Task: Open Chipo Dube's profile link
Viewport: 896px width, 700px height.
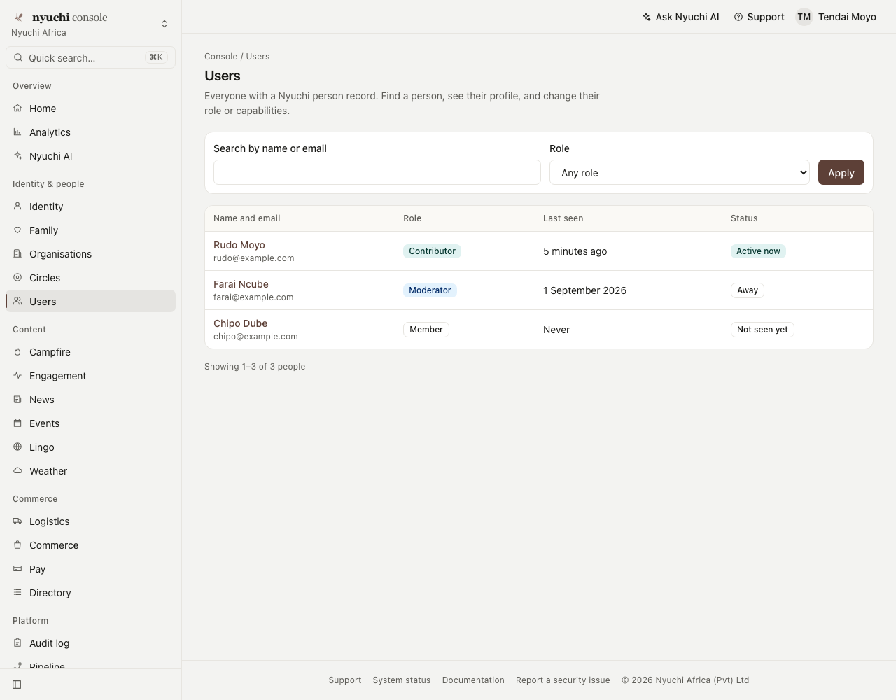Action: pyautogui.click(x=241, y=323)
